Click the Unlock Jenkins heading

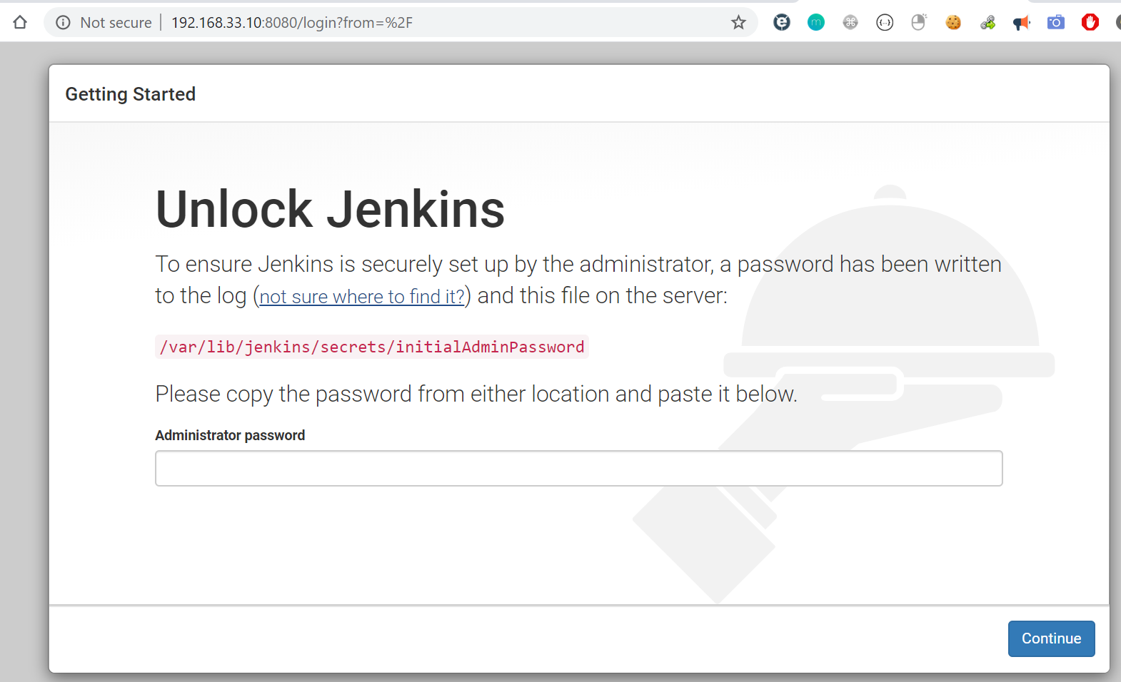330,210
